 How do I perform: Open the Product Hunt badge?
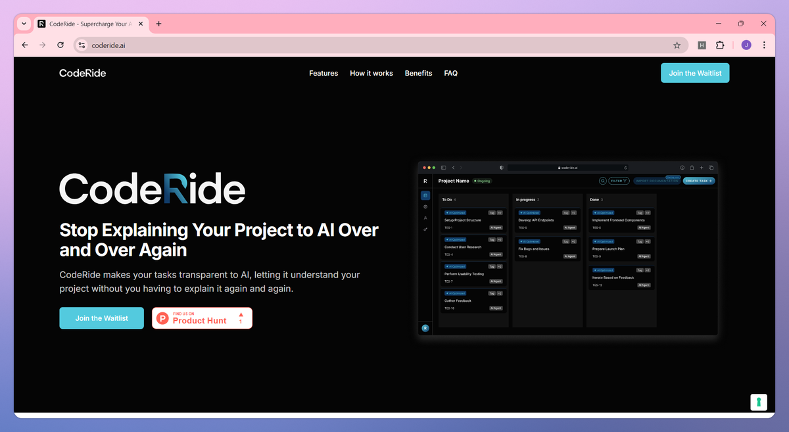(202, 318)
